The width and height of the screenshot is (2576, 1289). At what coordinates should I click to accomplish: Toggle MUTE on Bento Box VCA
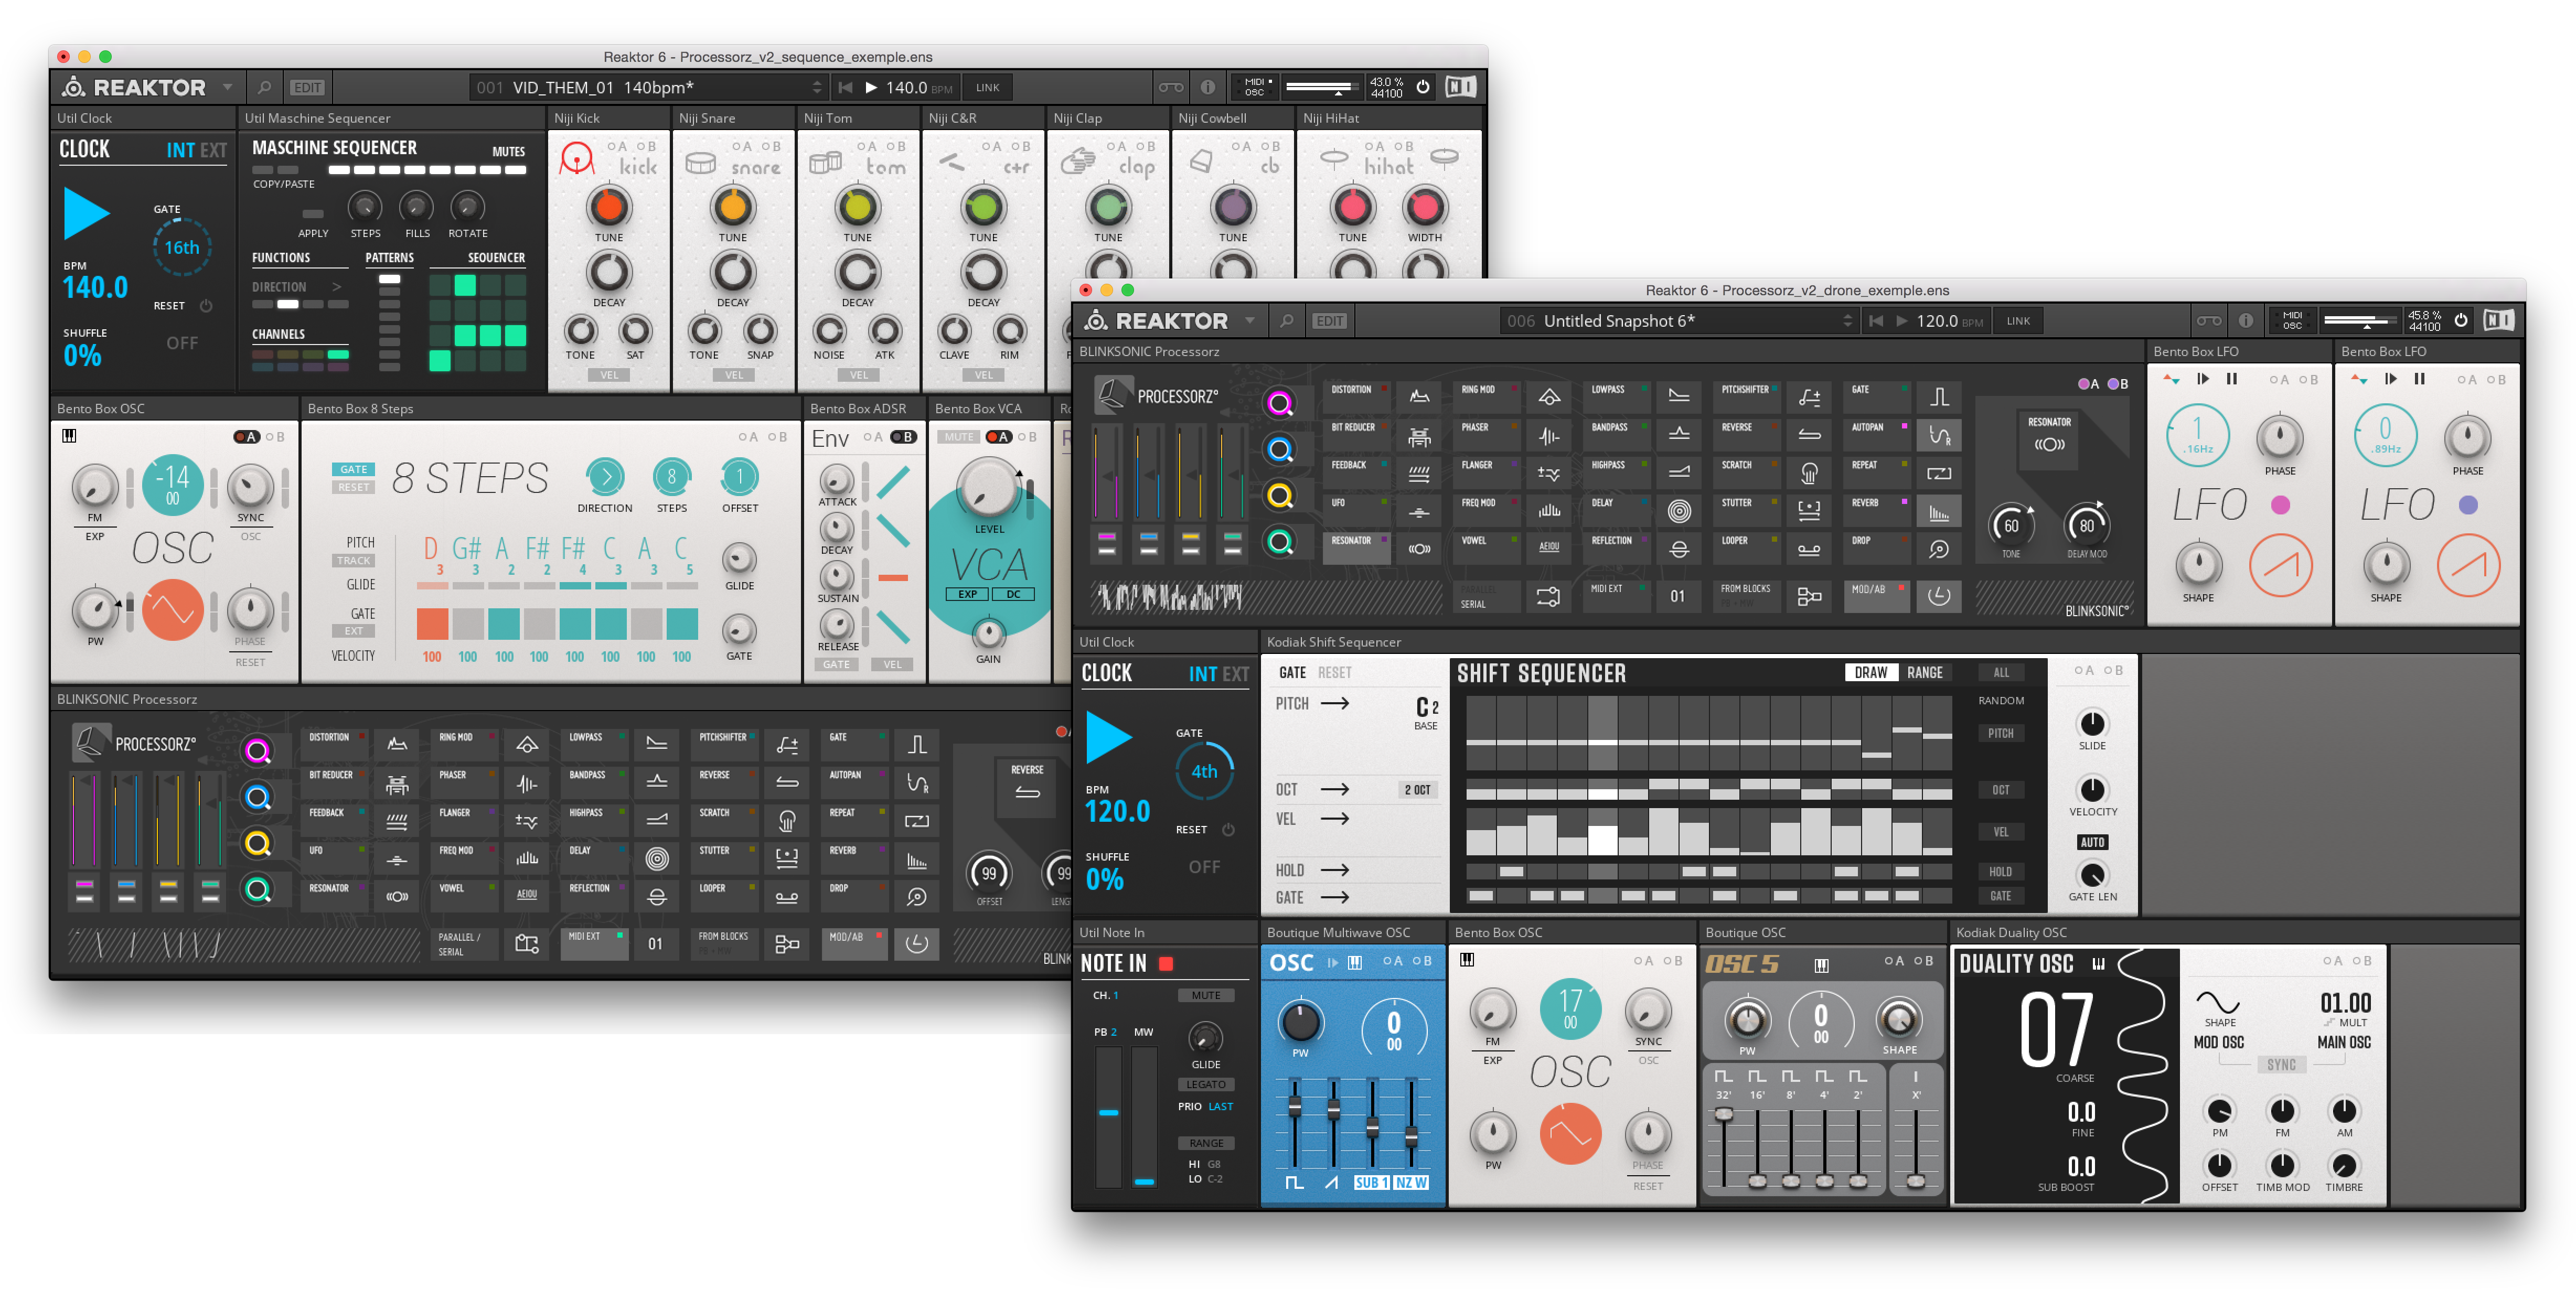point(959,437)
